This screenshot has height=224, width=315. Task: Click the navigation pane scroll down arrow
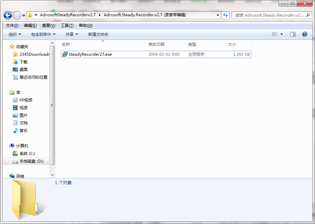(52, 175)
